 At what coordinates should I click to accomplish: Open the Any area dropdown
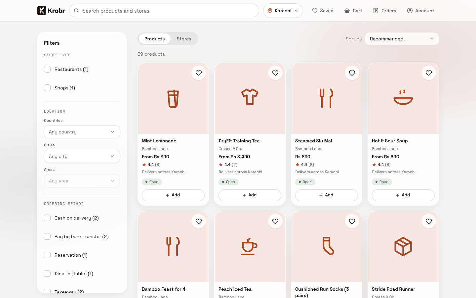(x=82, y=181)
